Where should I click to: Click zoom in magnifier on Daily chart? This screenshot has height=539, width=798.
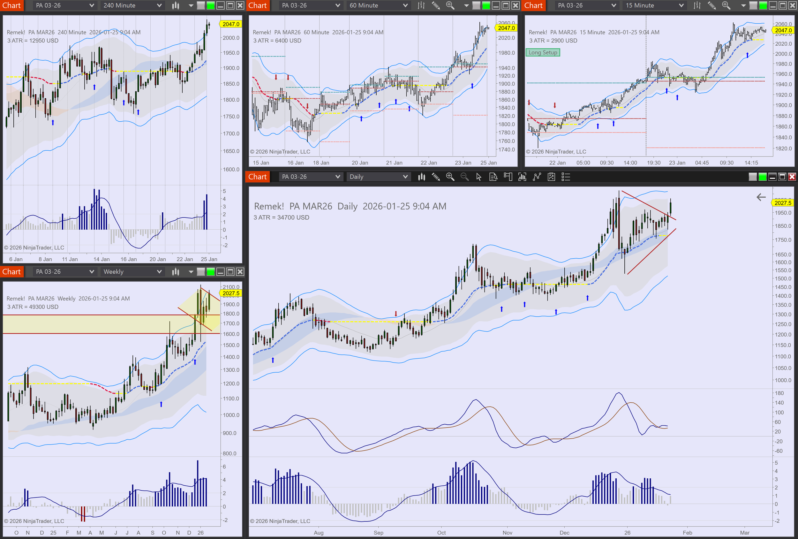tap(450, 177)
